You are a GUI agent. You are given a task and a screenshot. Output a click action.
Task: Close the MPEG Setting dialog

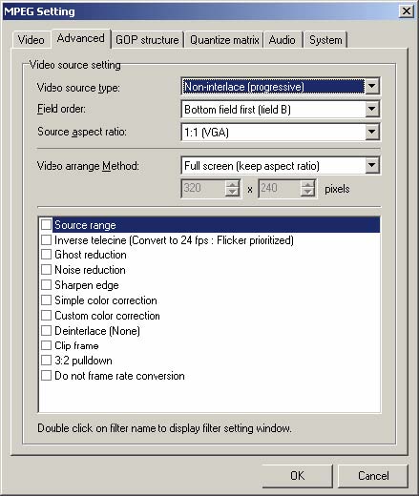(x=407, y=11)
